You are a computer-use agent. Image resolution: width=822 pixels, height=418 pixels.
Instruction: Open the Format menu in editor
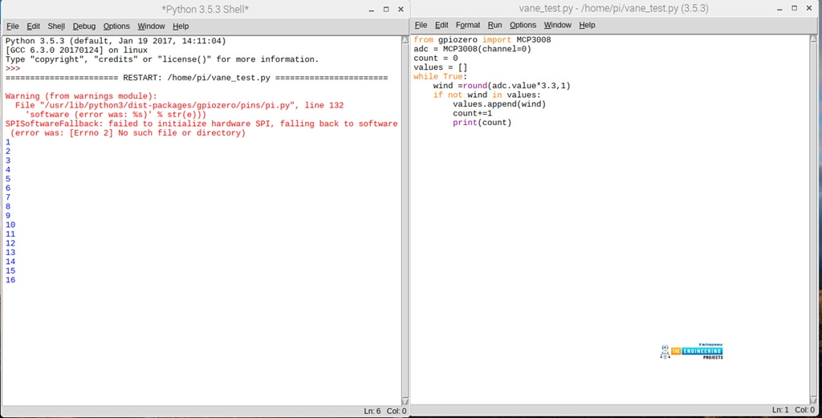(468, 25)
